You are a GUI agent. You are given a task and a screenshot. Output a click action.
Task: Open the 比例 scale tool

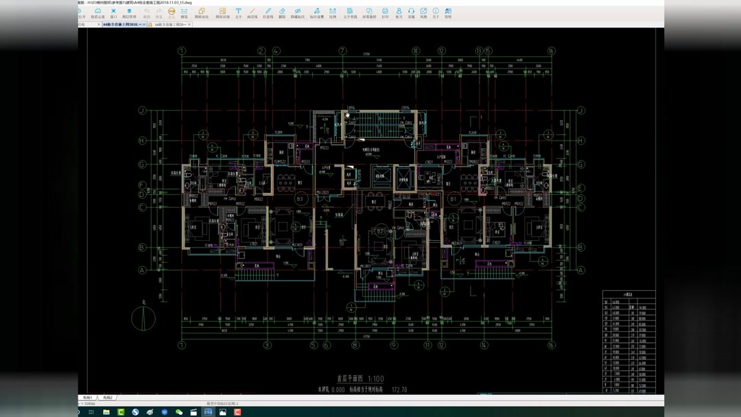[333, 13]
